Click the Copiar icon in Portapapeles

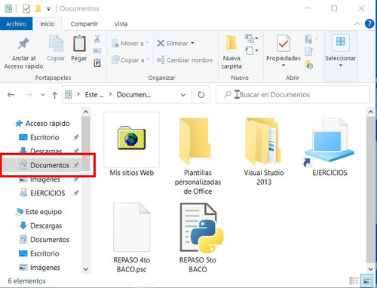click(x=56, y=43)
